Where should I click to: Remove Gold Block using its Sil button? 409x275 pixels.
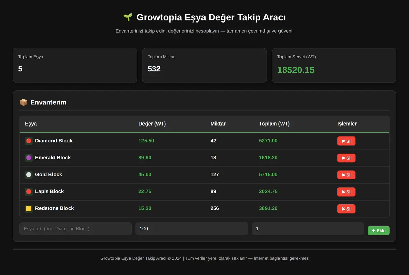coord(346,175)
